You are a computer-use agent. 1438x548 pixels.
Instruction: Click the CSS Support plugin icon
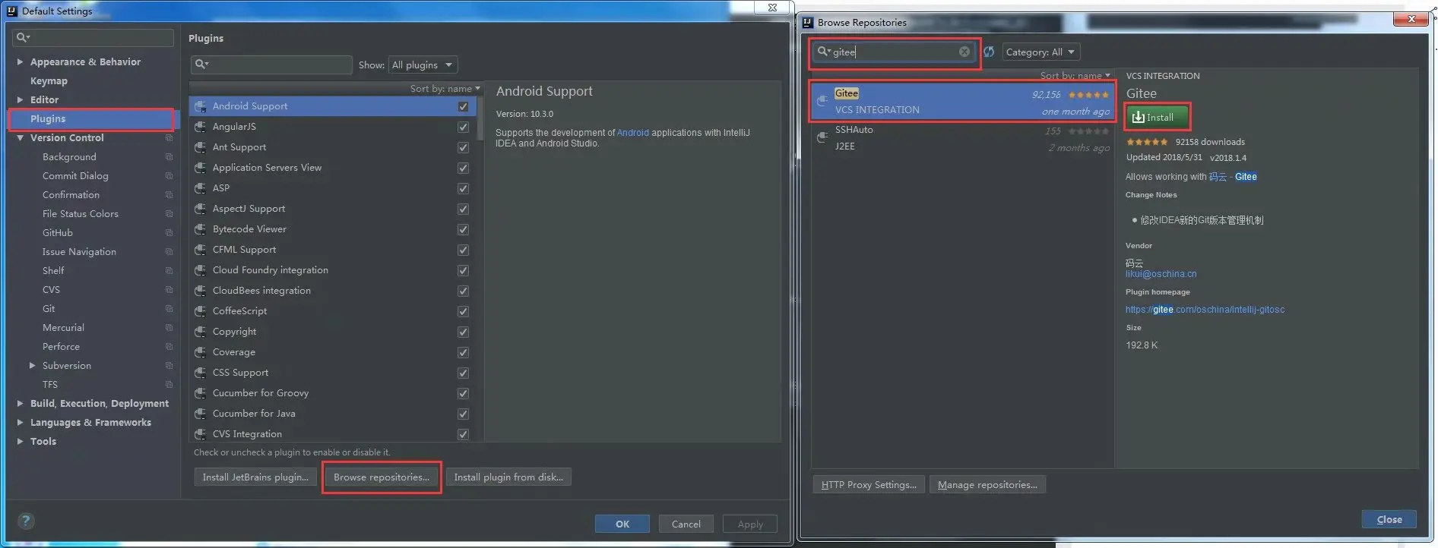click(x=201, y=373)
